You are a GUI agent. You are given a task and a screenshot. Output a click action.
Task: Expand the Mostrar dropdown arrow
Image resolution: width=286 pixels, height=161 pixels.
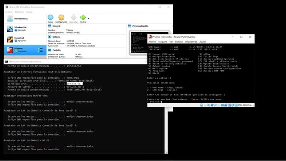tap(88, 19)
